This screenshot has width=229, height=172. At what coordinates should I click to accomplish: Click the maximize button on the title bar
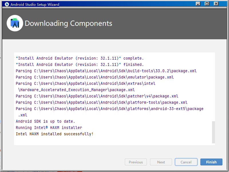pyautogui.click(x=207, y=4)
